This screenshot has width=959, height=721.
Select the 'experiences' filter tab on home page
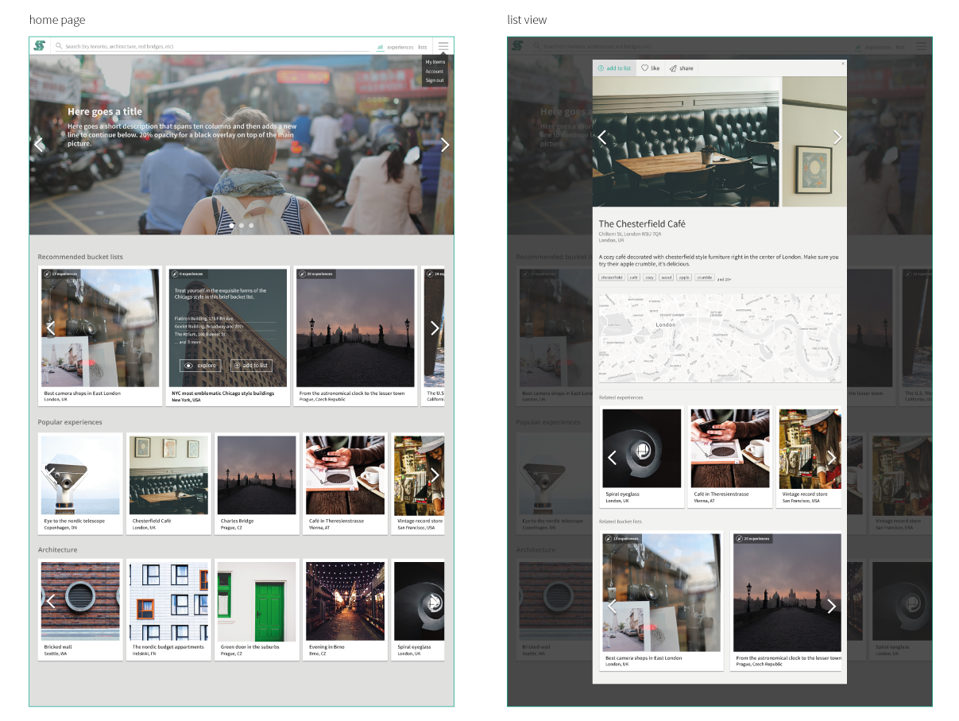coord(400,47)
